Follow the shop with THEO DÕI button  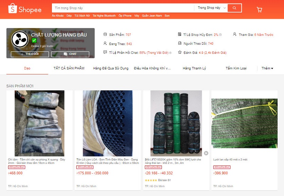(30, 54)
